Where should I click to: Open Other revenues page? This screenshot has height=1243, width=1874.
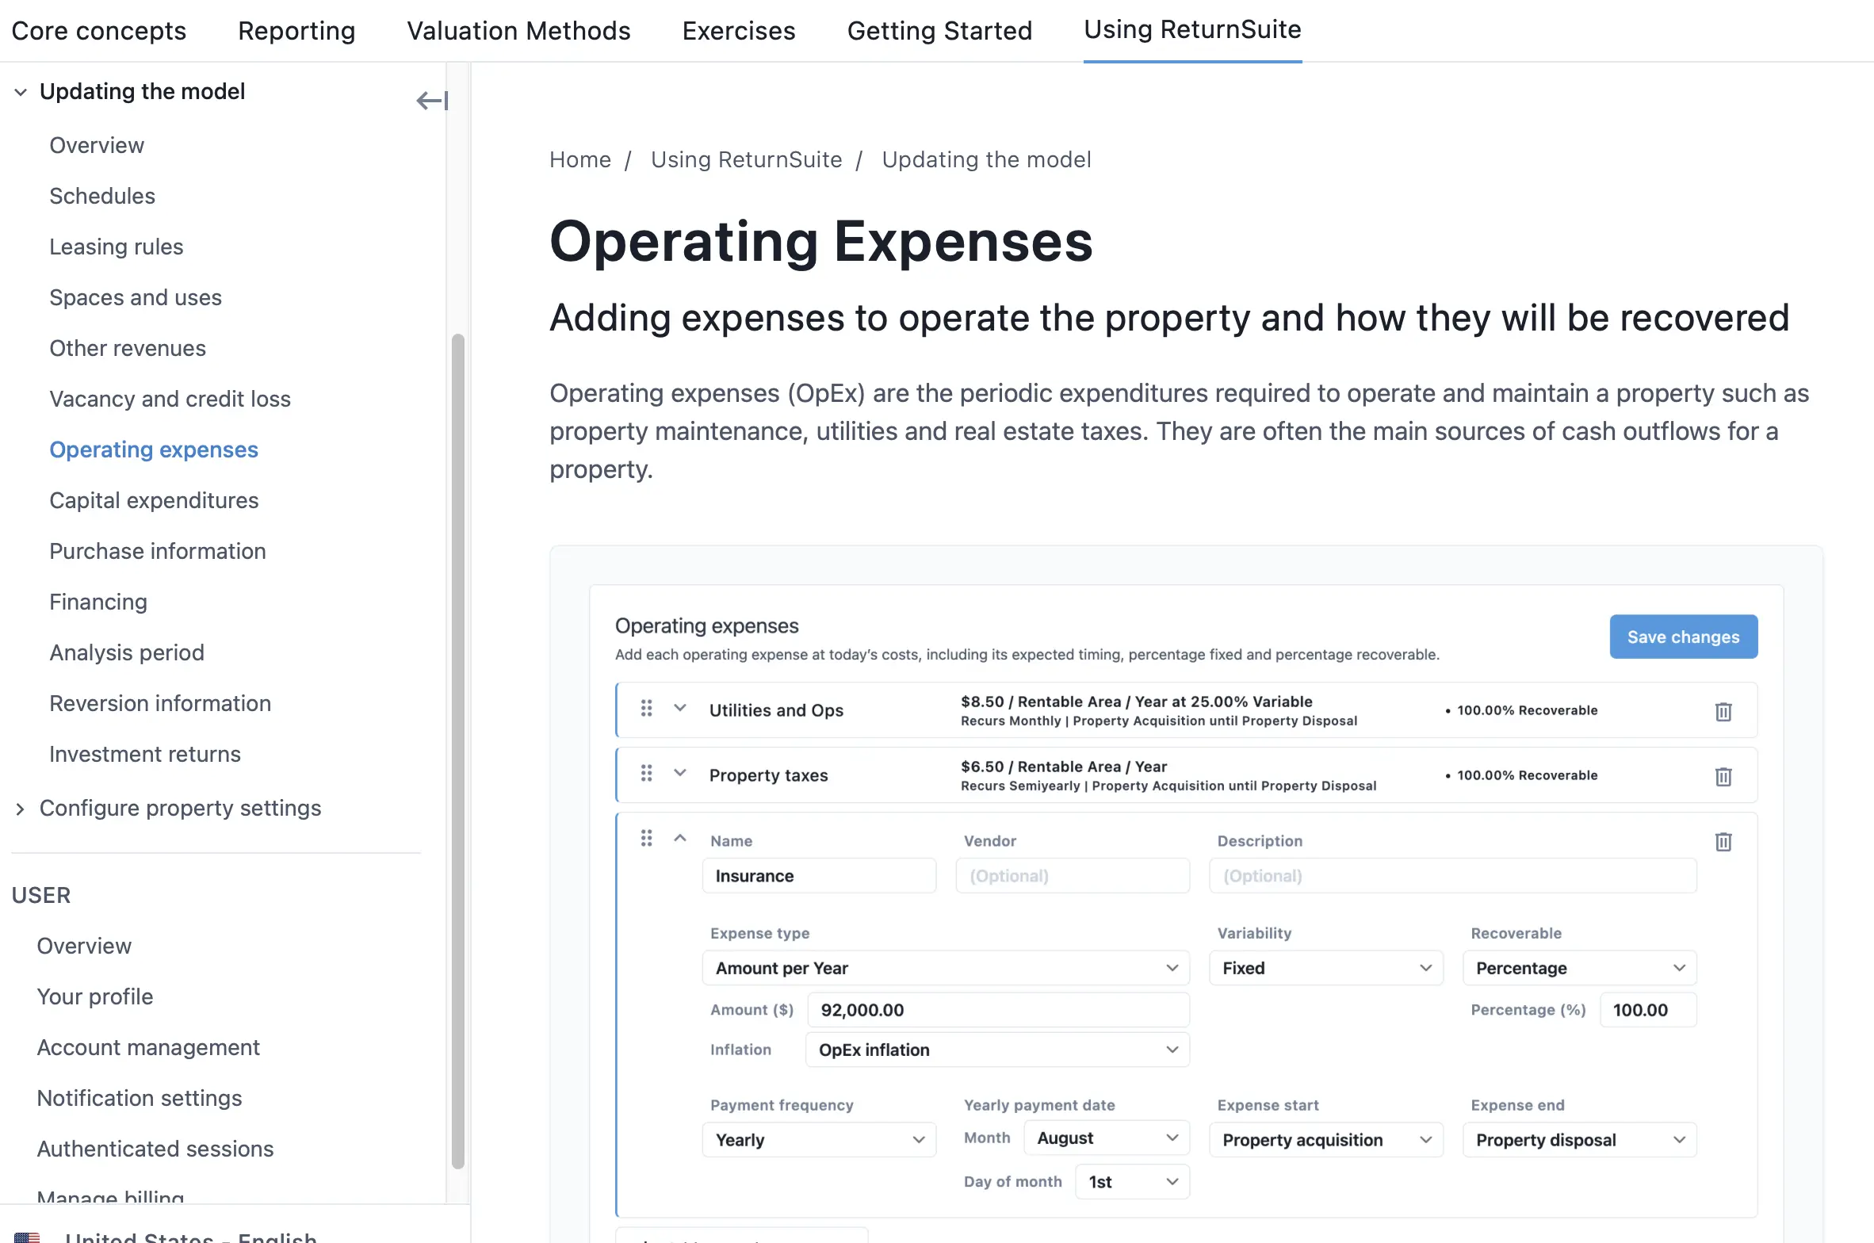[x=128, y=348]
